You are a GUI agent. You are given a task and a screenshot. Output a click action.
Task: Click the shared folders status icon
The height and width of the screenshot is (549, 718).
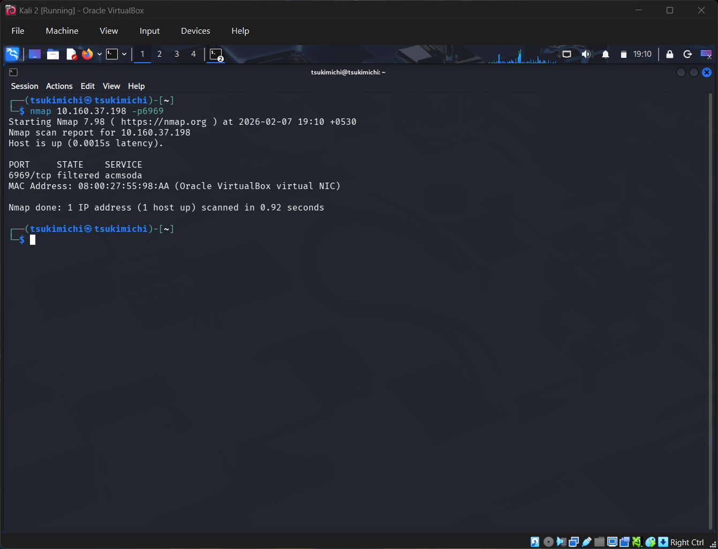(x=600, y=542)
